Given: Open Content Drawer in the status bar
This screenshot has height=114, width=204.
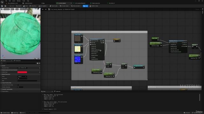Looking at the screenshot, I should (5, 113).
